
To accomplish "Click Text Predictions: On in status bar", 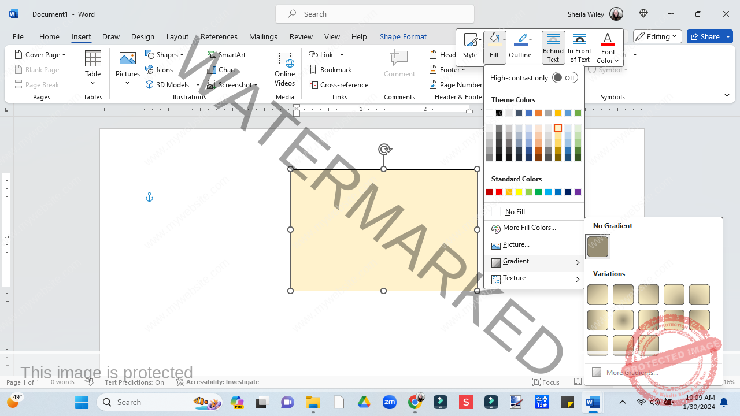I will coord(134,382).
